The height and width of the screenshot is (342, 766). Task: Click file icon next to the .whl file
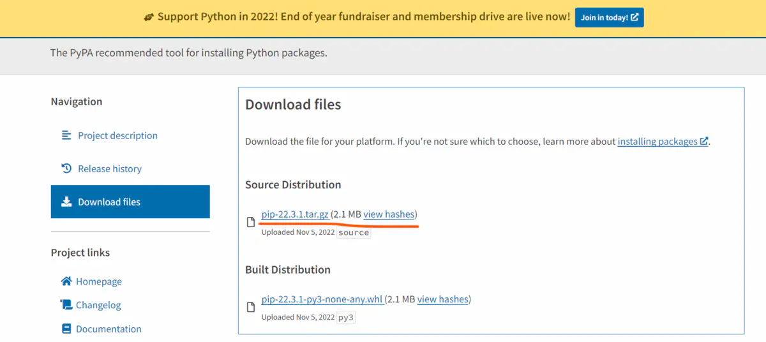pyautogui.click(x=251, y=307)
